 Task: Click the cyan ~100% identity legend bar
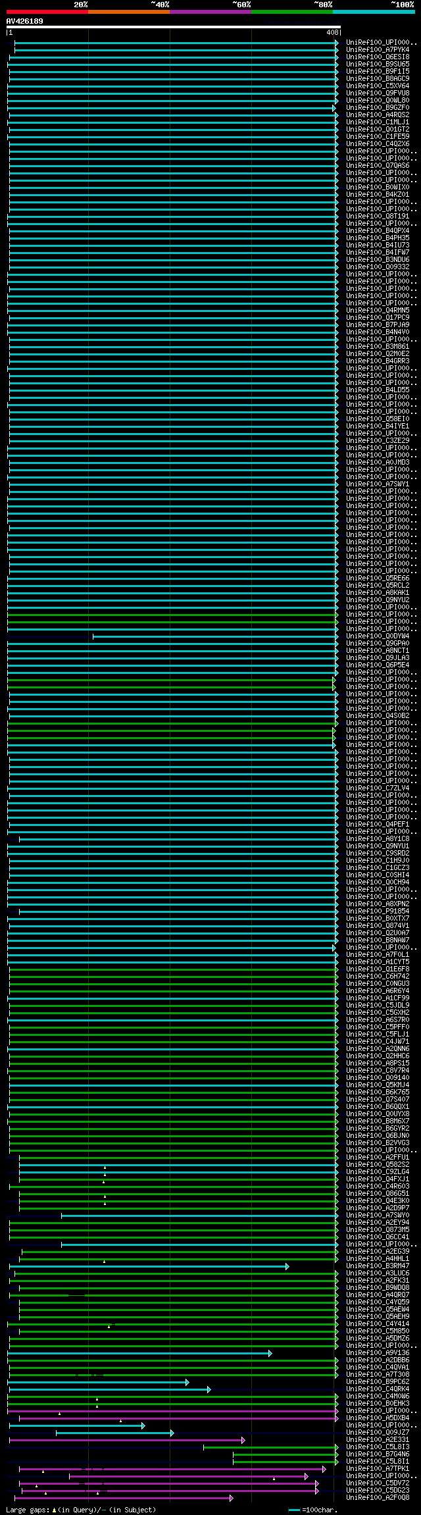coord(374,12)
